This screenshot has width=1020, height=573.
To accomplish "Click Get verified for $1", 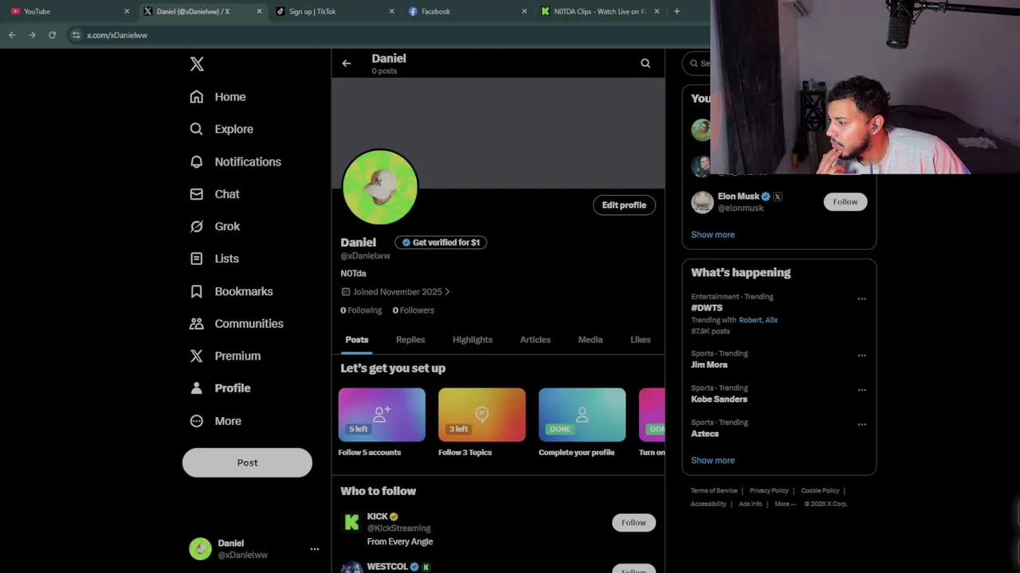I will click(x=441, y=243).
